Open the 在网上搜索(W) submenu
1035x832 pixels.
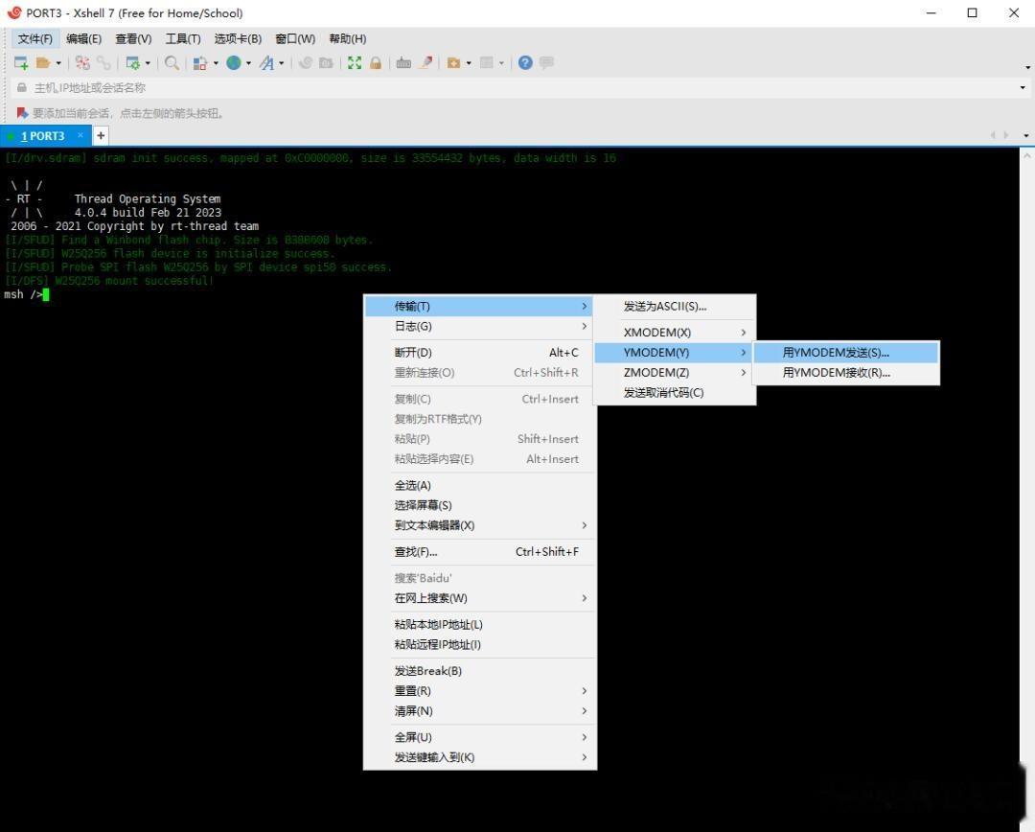click(x=480, y=597)
